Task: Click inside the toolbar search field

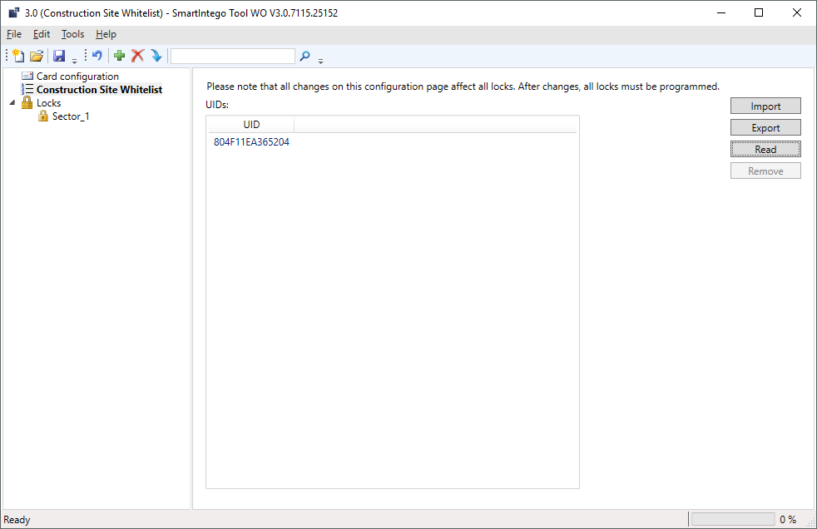Action: (x=233, y=56)
